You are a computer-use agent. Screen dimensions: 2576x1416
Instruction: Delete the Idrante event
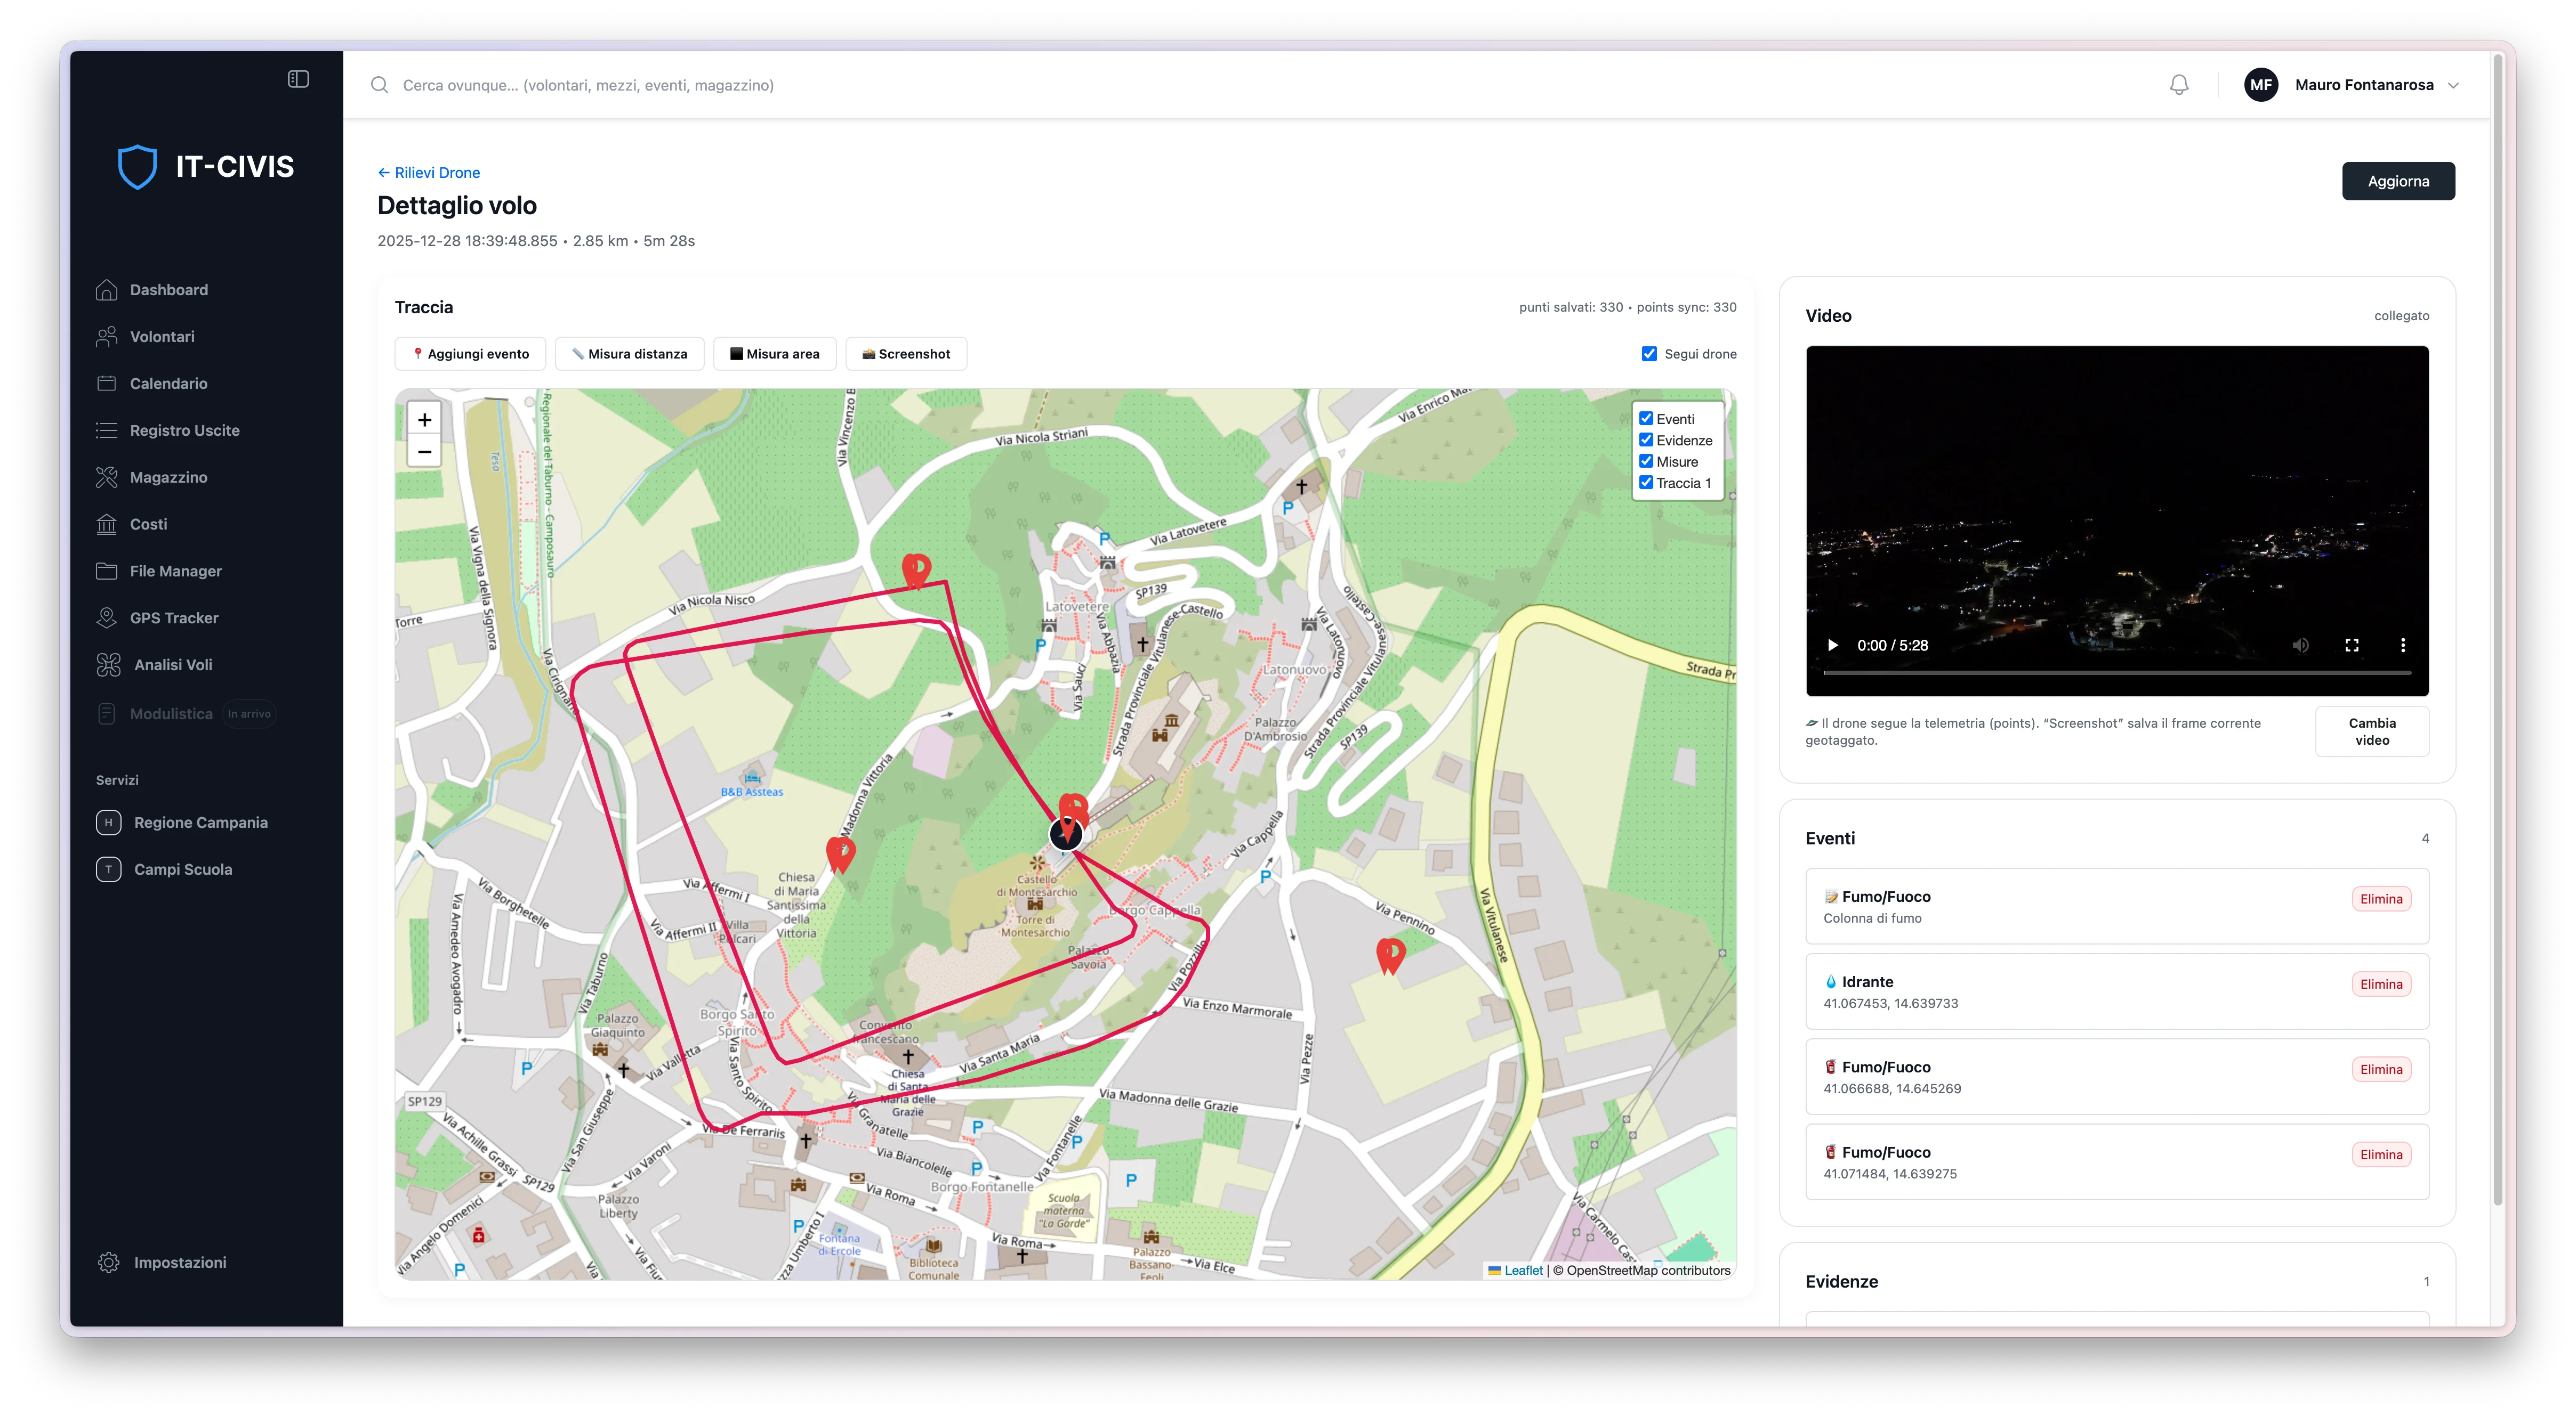click(x=2380, y=984)
